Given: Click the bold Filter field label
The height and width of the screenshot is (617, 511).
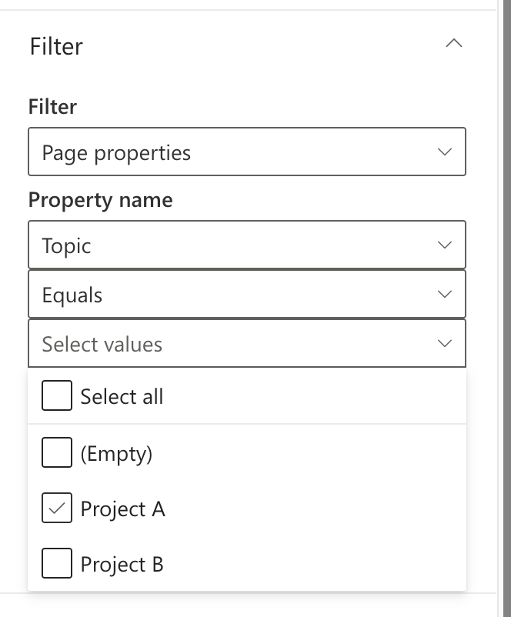Looking at the screenshot, I should 52,107.
